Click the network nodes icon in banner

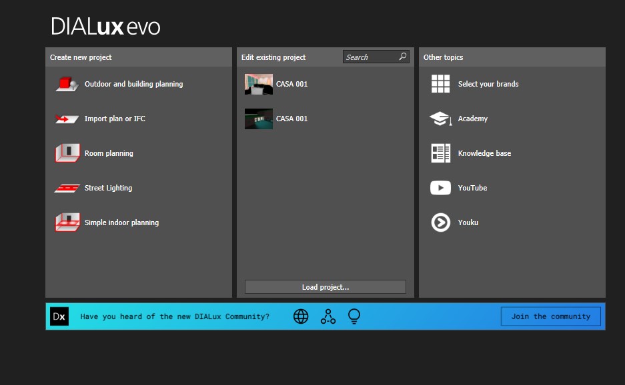click(328, 316)
